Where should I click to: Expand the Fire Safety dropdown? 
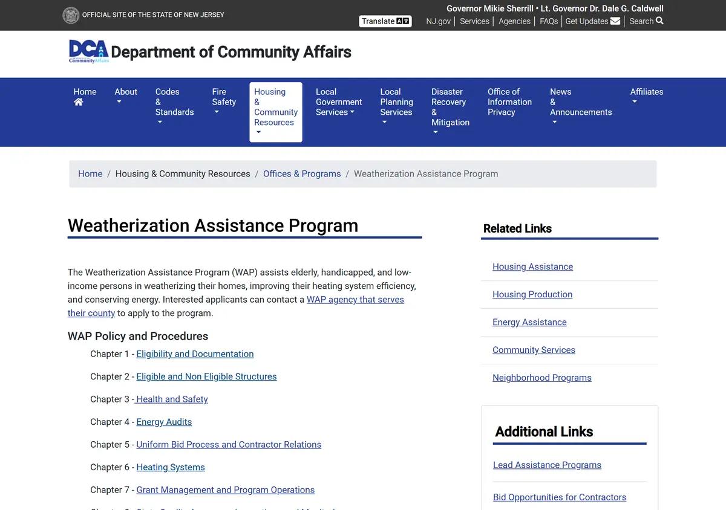(x=217, y=112)
